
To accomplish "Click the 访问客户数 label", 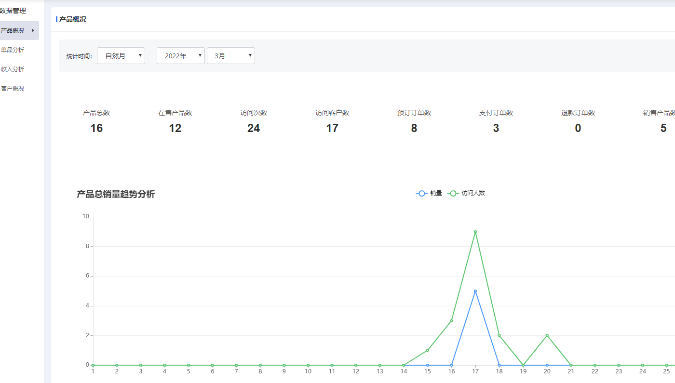I will point(332,113).
